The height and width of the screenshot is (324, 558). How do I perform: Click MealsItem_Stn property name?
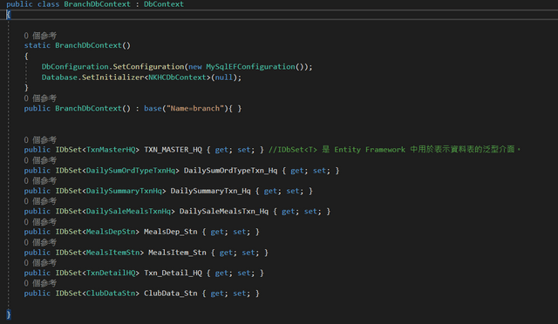(x=177, y=253)
